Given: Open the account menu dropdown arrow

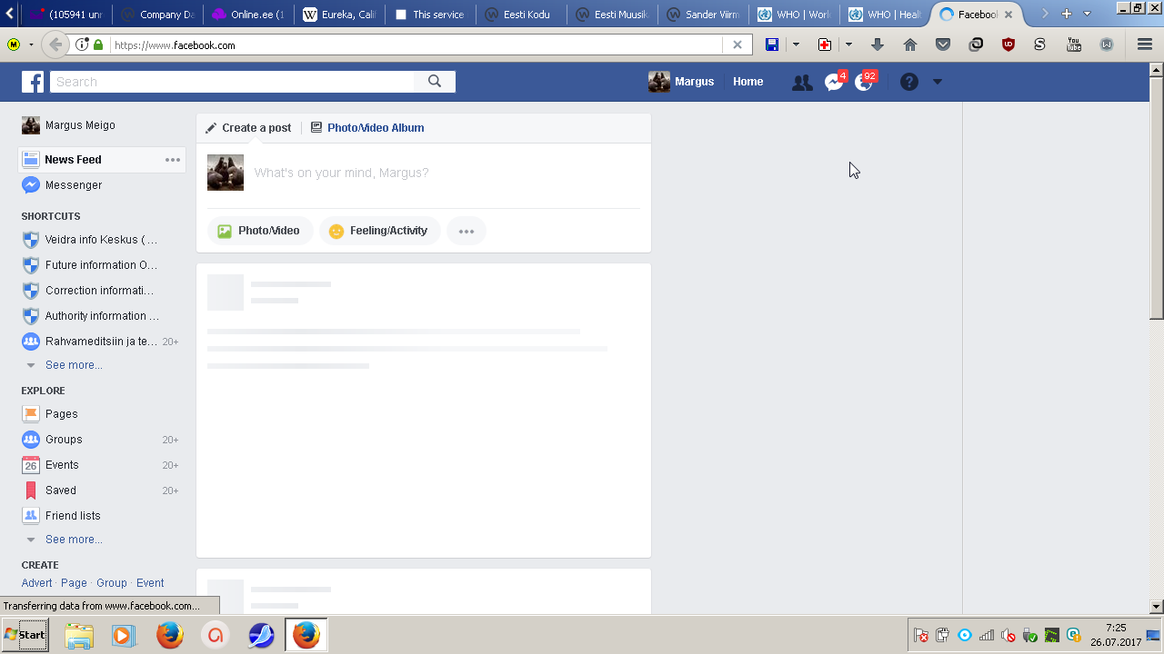Looking at the screenshot, I should click(x=938, y=82).
